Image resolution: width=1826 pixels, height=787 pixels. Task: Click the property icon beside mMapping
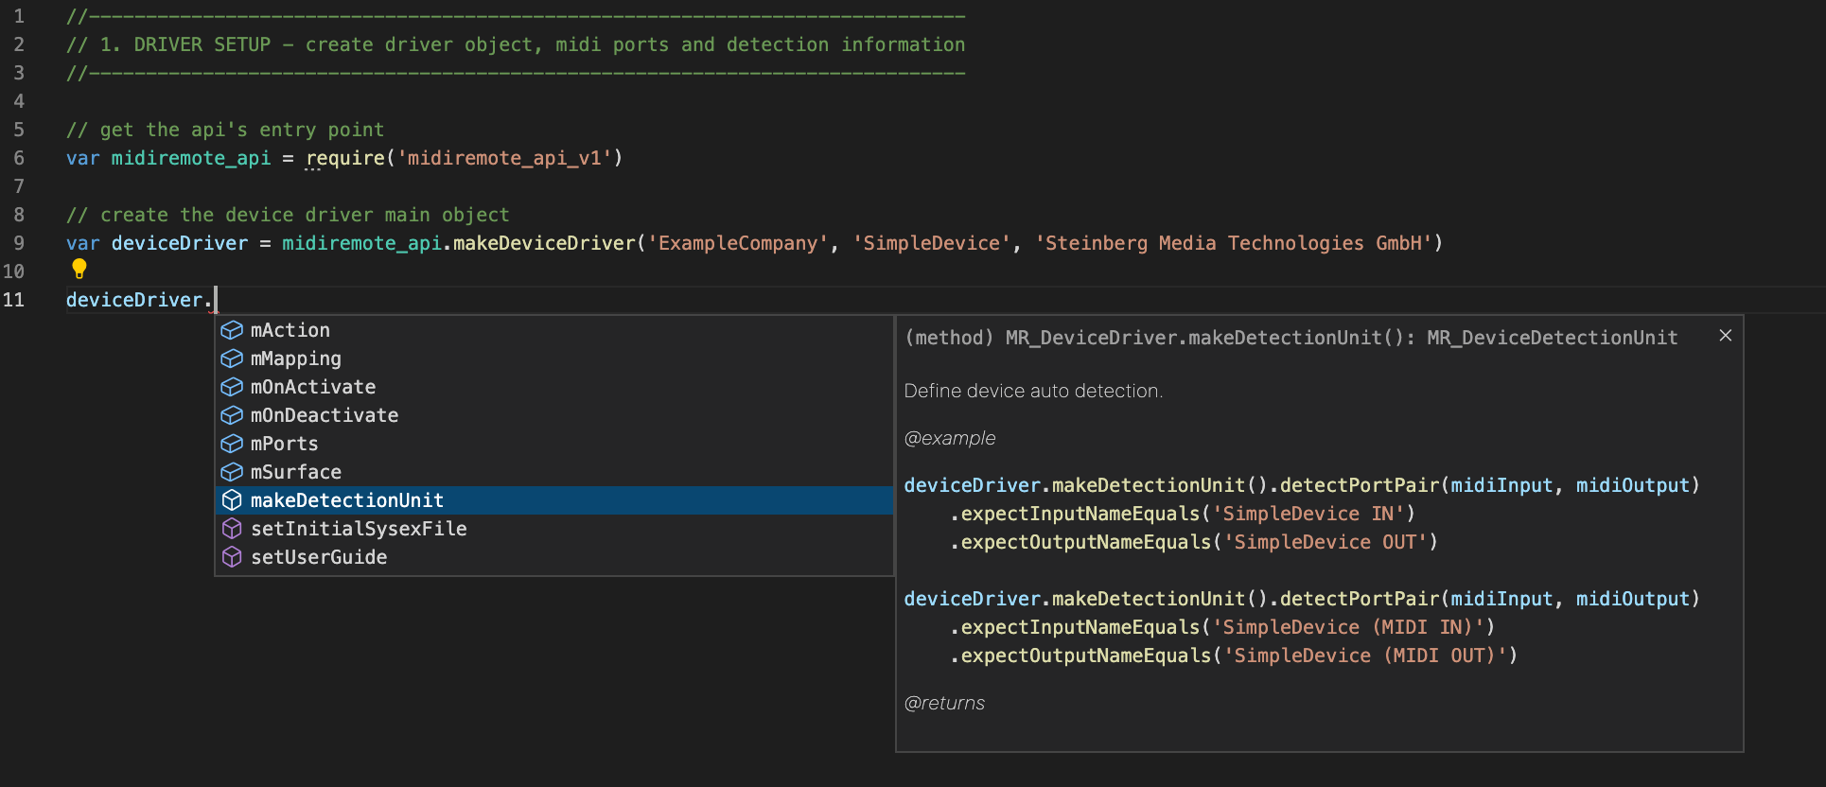click(232, 359)
